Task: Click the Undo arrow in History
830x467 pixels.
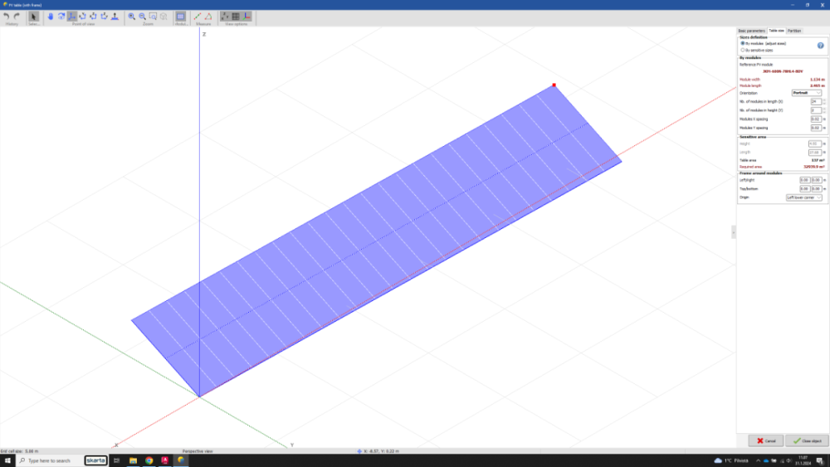Action: pyautogui.click(x=7, y=16)
